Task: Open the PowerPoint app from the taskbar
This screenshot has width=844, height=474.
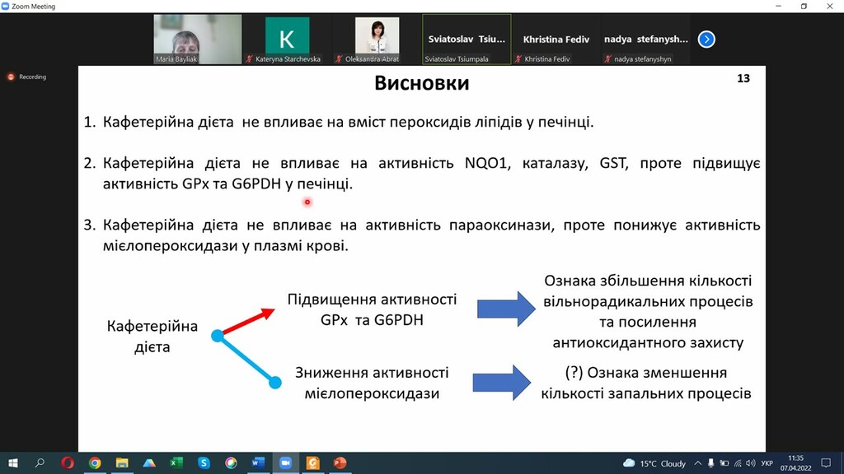Action: [x=340, y=462]
